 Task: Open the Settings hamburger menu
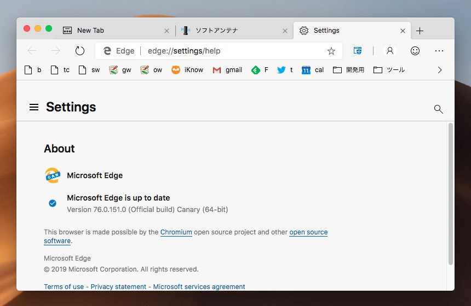34,107
